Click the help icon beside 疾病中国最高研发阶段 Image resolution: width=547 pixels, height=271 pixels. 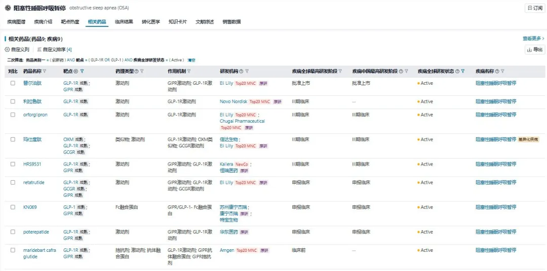pyautogui.click(x=400, y=72)
